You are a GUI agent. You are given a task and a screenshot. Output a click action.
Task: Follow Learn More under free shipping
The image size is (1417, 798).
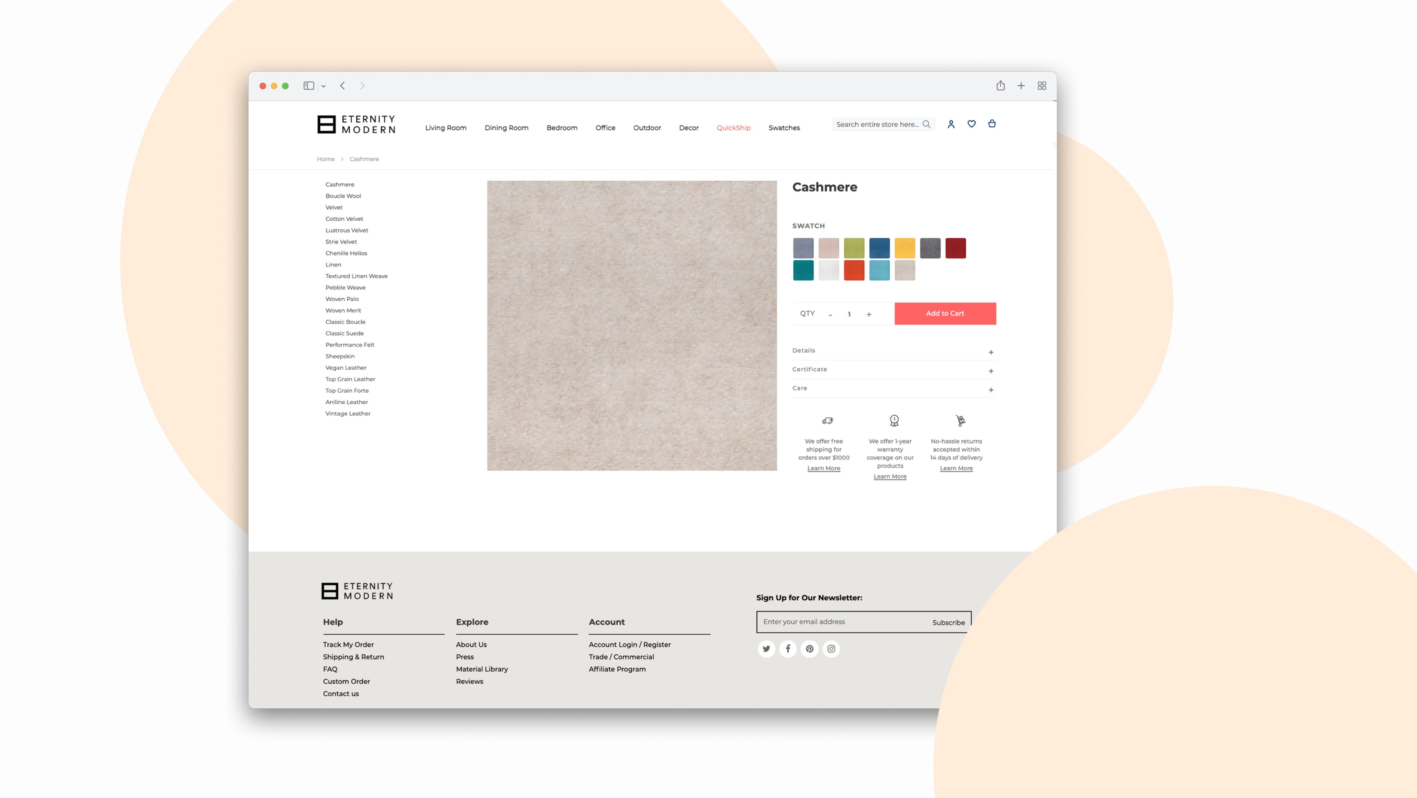pyautogui.click(x=824, y=469)
